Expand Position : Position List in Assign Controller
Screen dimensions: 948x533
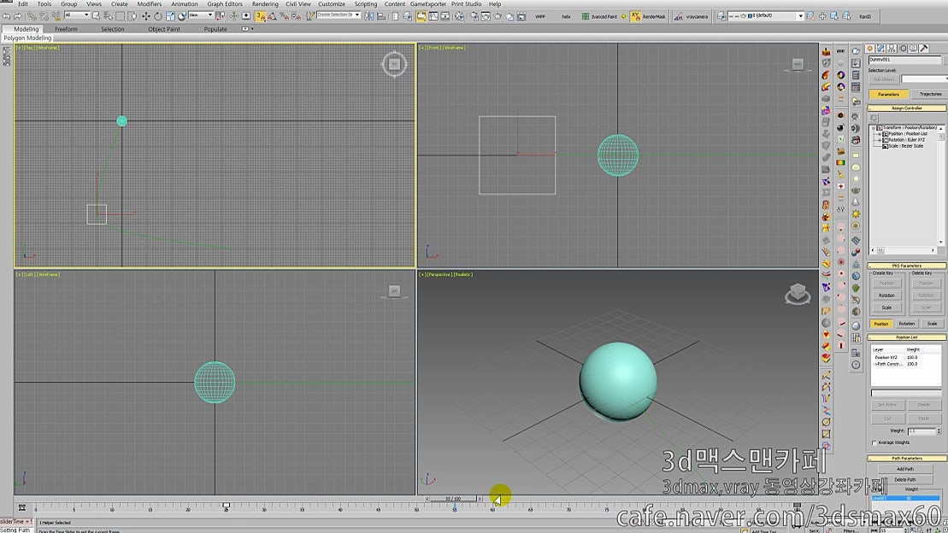pos(879,133)
